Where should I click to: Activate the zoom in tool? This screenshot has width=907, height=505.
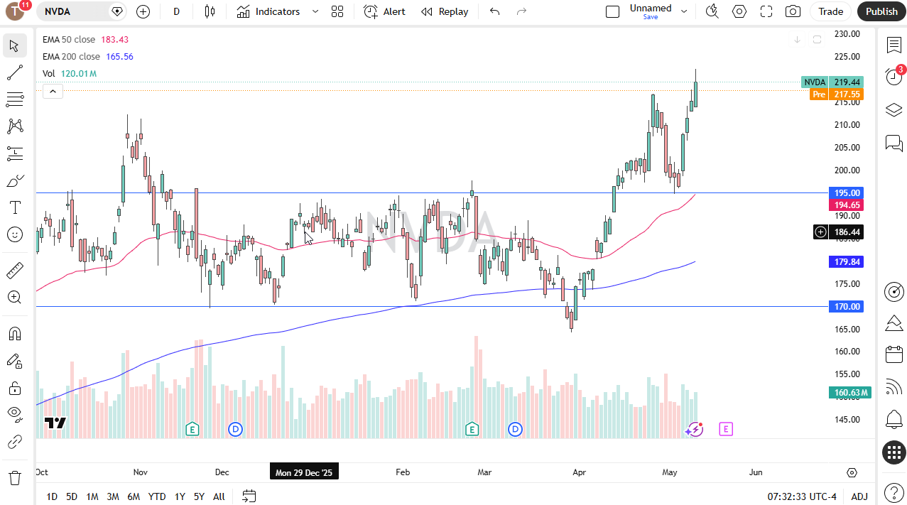click(x=14, y=298)
